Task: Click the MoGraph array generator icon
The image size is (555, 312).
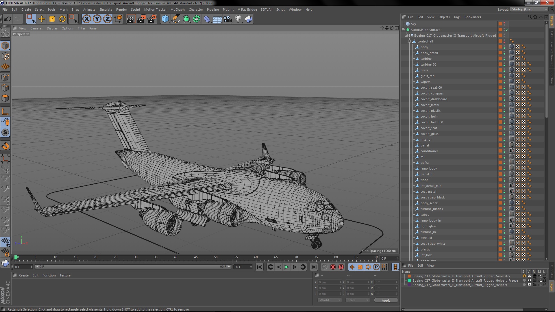Action: click(x=197, y=19)
